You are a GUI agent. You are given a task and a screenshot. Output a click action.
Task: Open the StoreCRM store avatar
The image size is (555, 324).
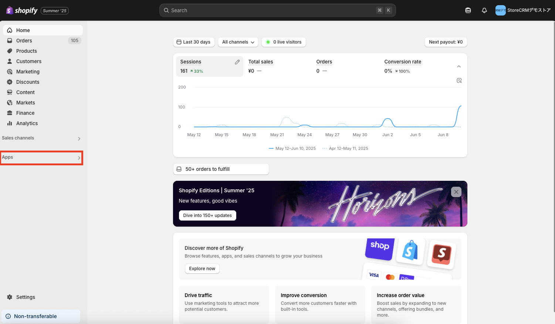[501, 10]
